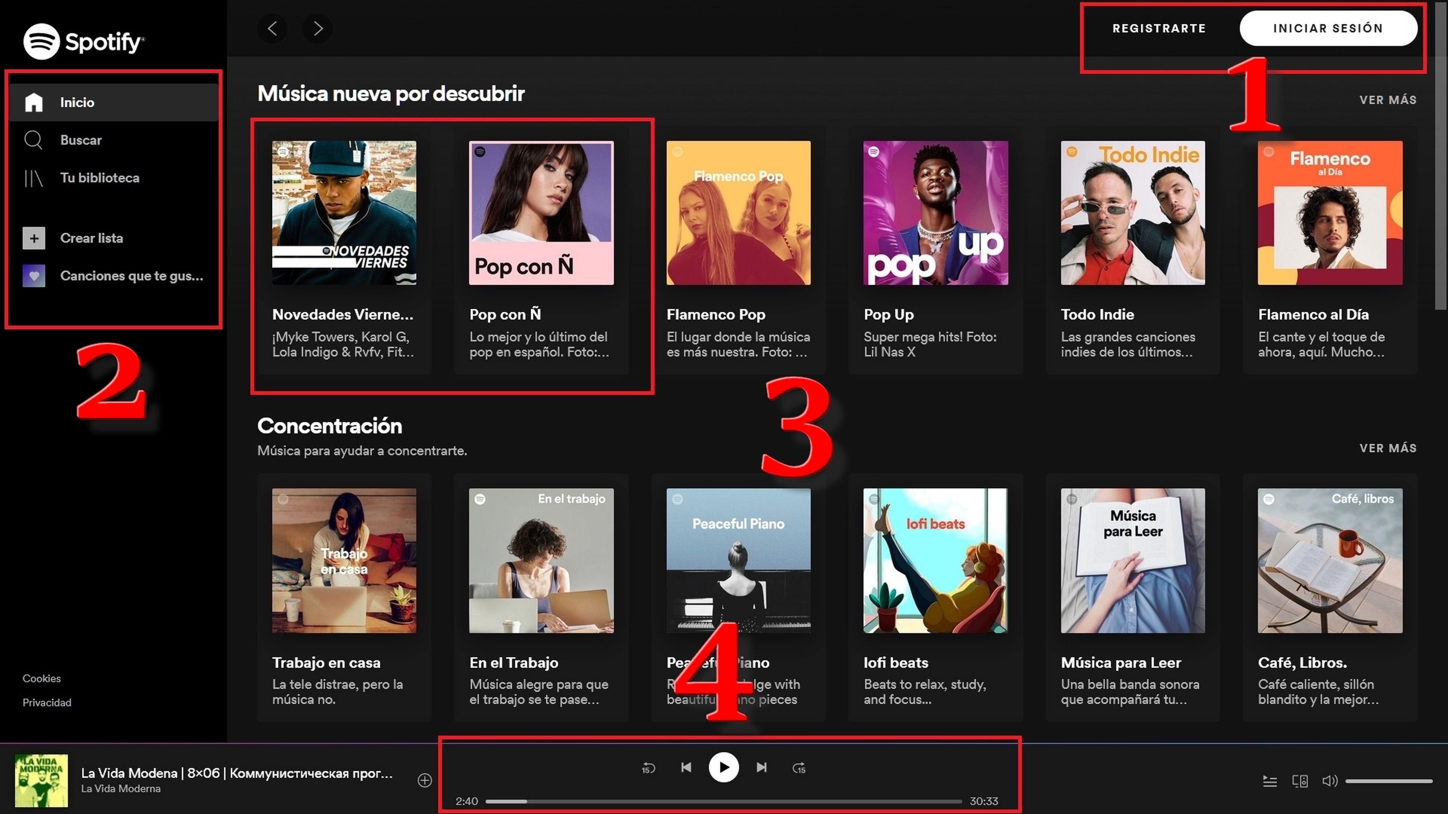This screenshot has height=814, width=1448.
Task: Click the lofi beats title text
Action: [x=896, y=663]
